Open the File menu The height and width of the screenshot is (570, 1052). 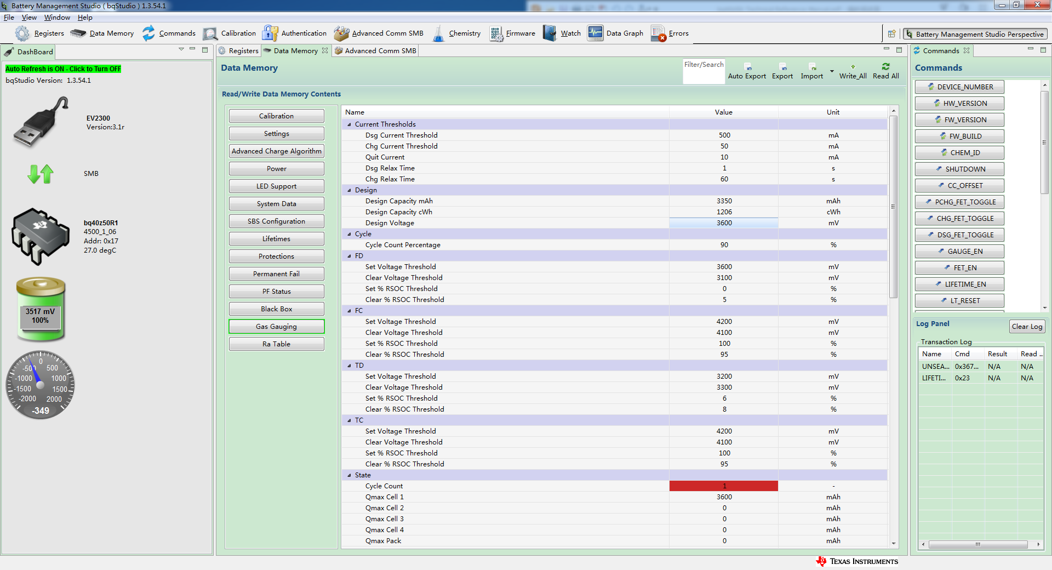pos(9,18)
